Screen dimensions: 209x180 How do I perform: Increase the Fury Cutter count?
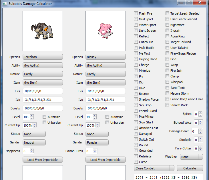(200, 147)
